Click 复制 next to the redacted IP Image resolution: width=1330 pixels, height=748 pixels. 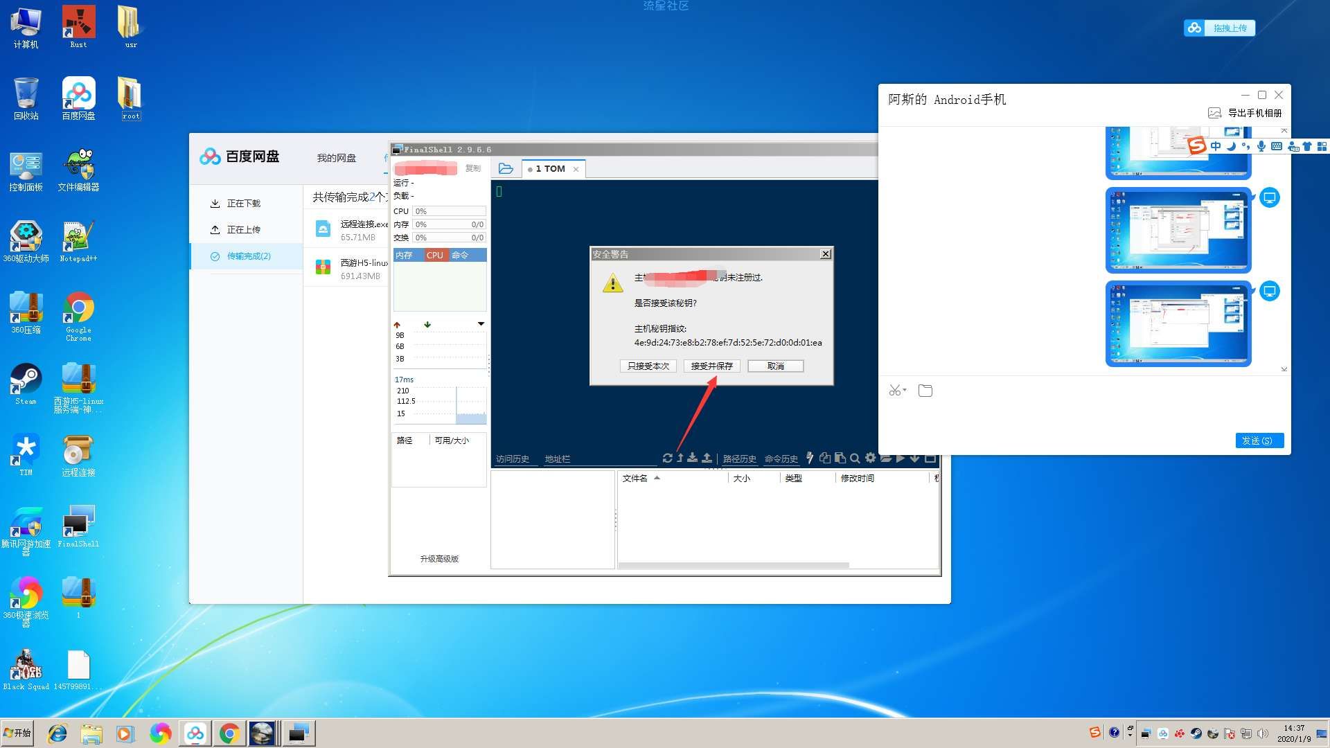pos(472,168)
